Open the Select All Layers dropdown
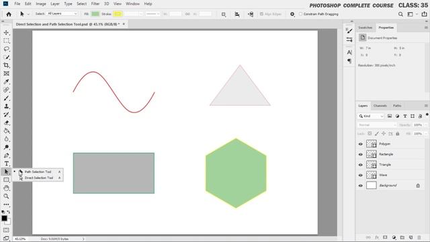The height and width of the screenshot is (242, 430). click(62, 13)
